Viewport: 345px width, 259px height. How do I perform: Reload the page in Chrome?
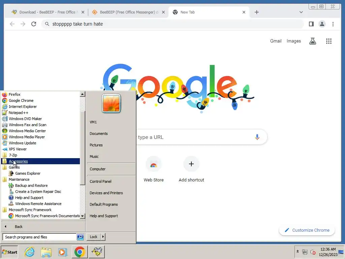pyautogui.click(x=34, y=24)
